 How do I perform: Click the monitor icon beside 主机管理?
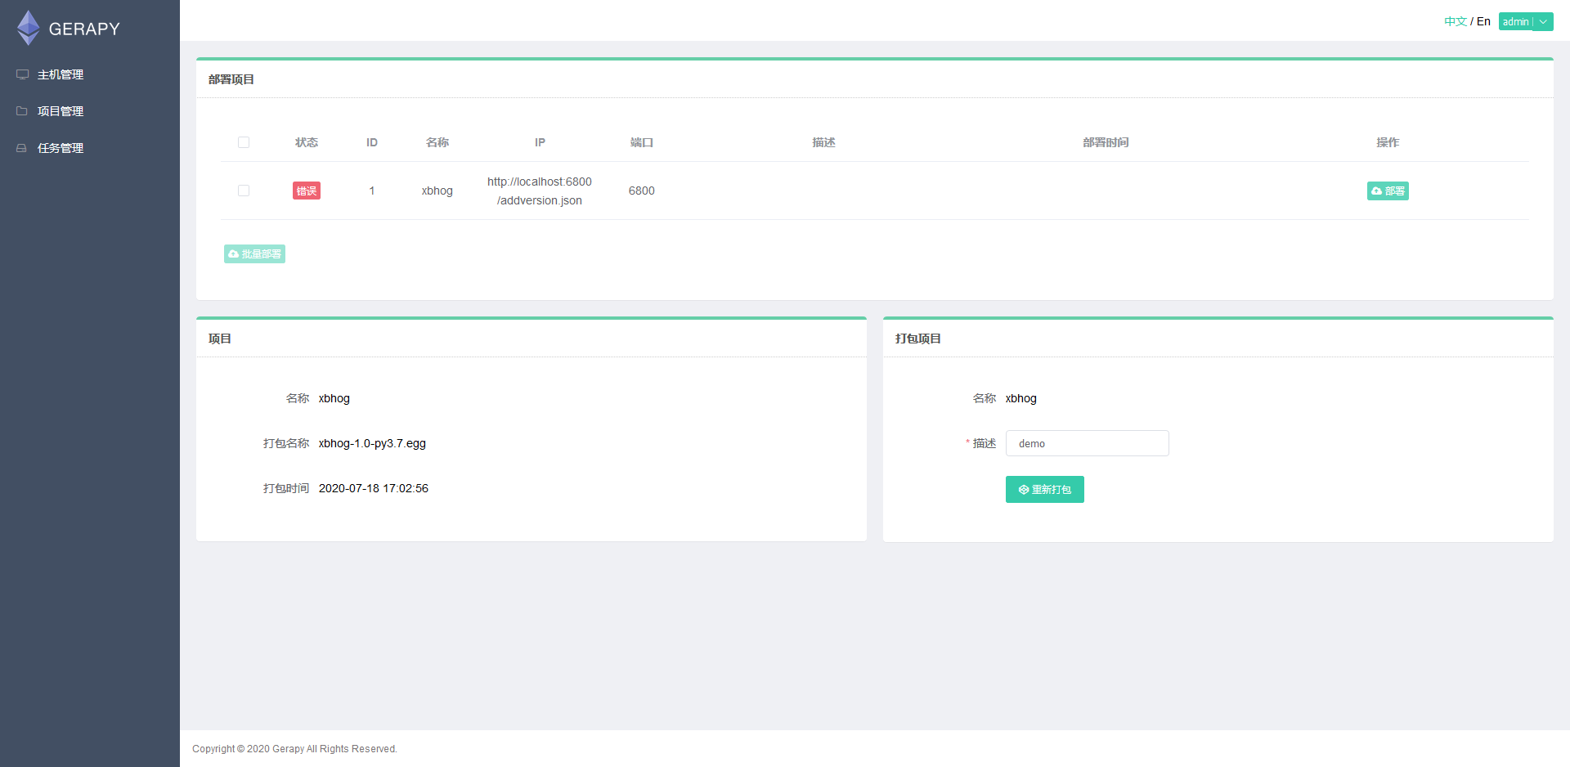pyautogui.click(x=22, y=74)
